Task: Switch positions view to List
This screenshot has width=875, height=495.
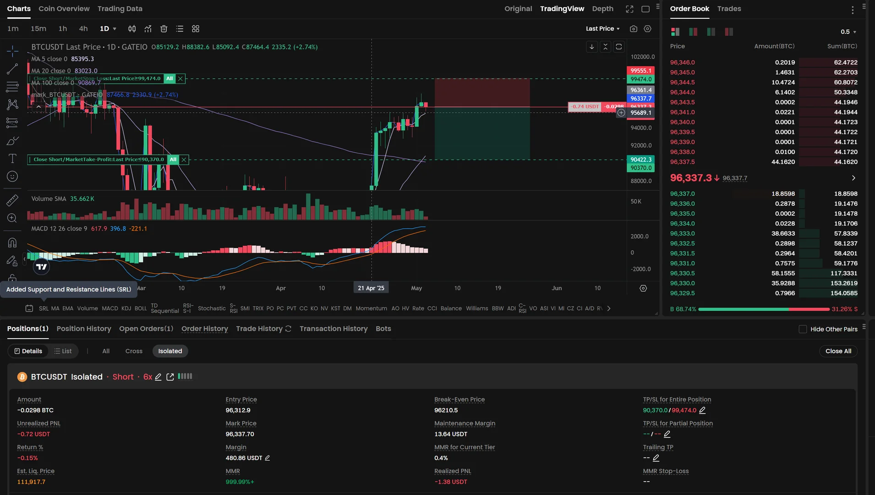Action: [63, 352]
